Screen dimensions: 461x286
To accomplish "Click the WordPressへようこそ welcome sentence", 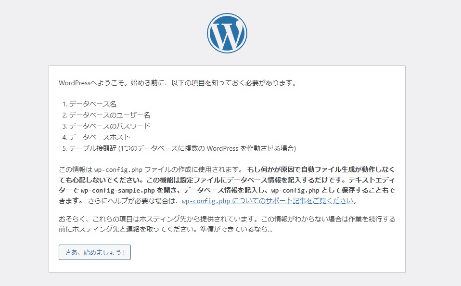I will [x=177, y=83].
